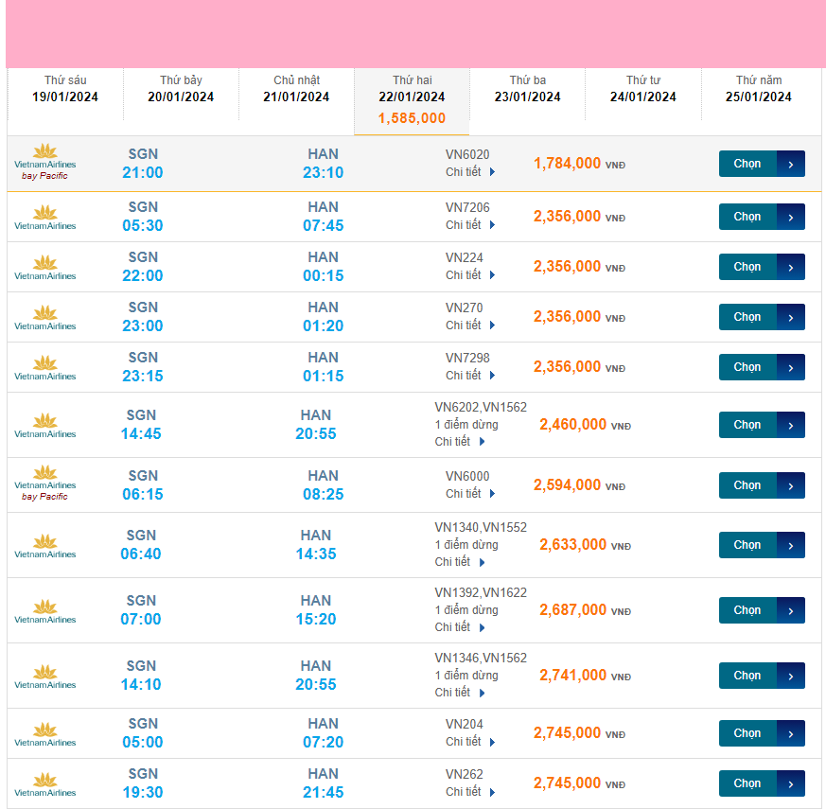Select Thứ ba 23/01/2024 date tab
Image resolution: width=826 pixels, height=809 pixels.
click(527, 89)
